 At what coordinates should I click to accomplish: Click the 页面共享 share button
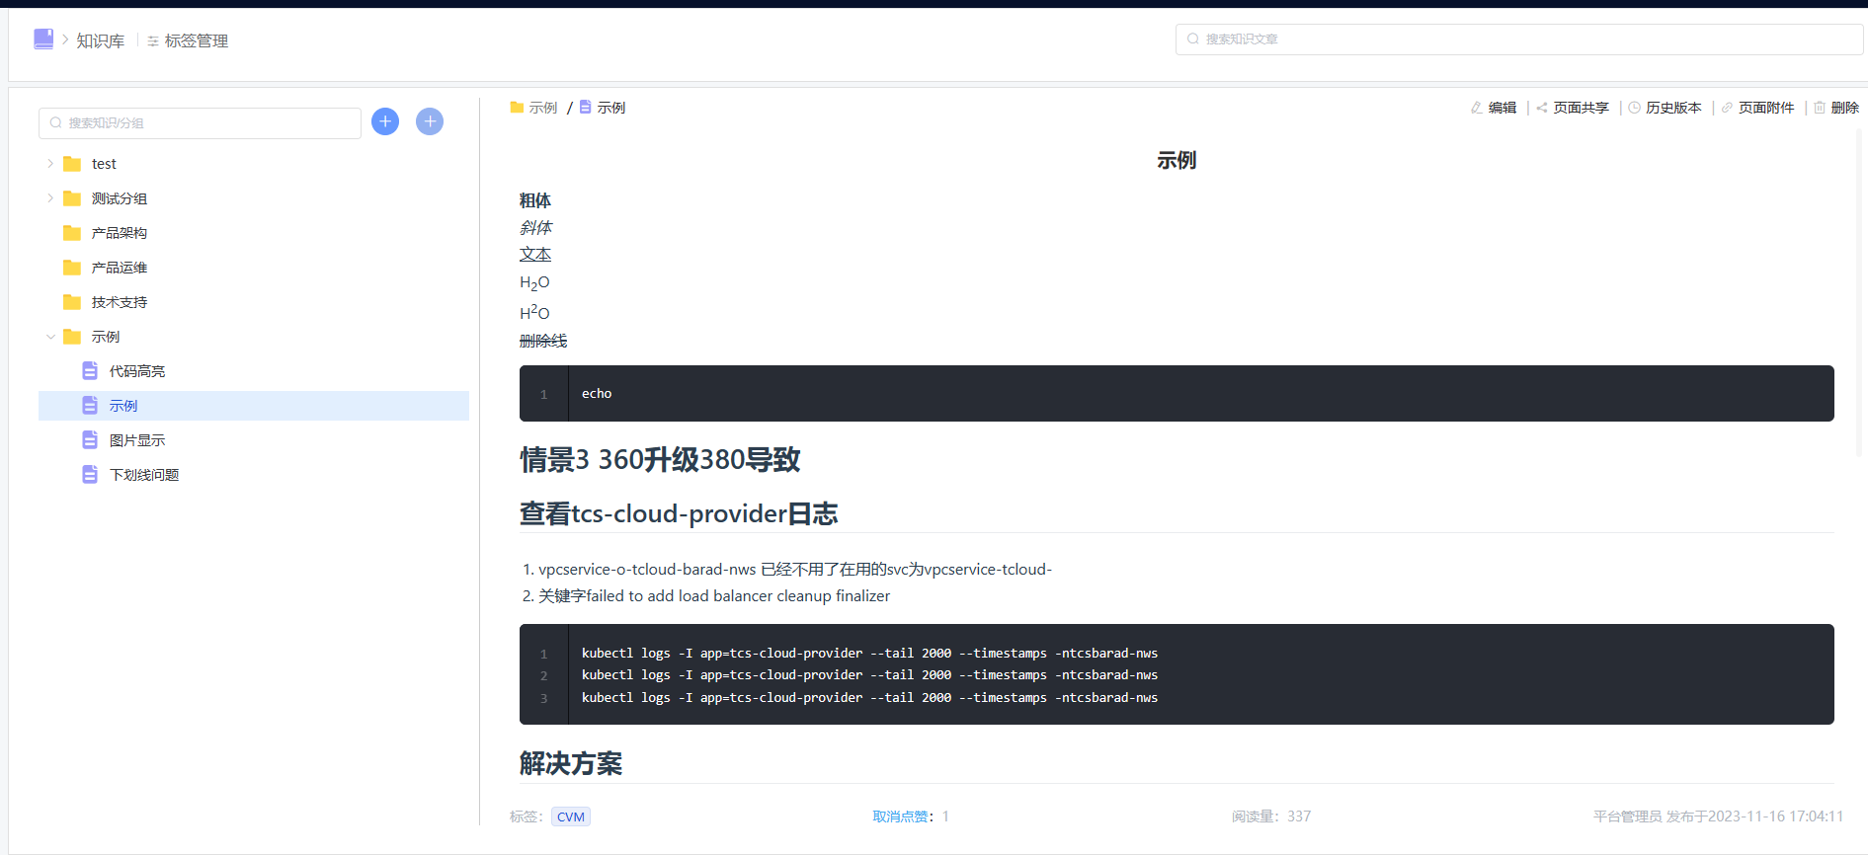pos(1573,108)
